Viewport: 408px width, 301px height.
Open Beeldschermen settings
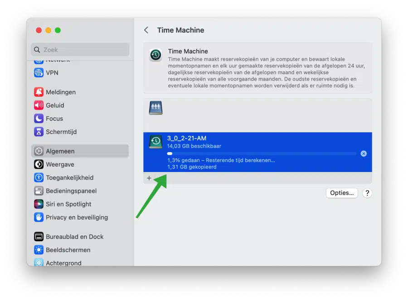click(x=80, y=250)
